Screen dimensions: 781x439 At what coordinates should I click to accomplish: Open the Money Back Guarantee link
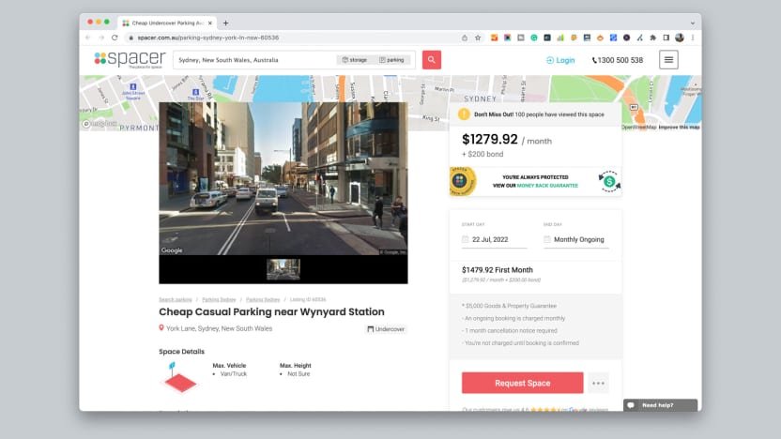(x=547, y=186)
